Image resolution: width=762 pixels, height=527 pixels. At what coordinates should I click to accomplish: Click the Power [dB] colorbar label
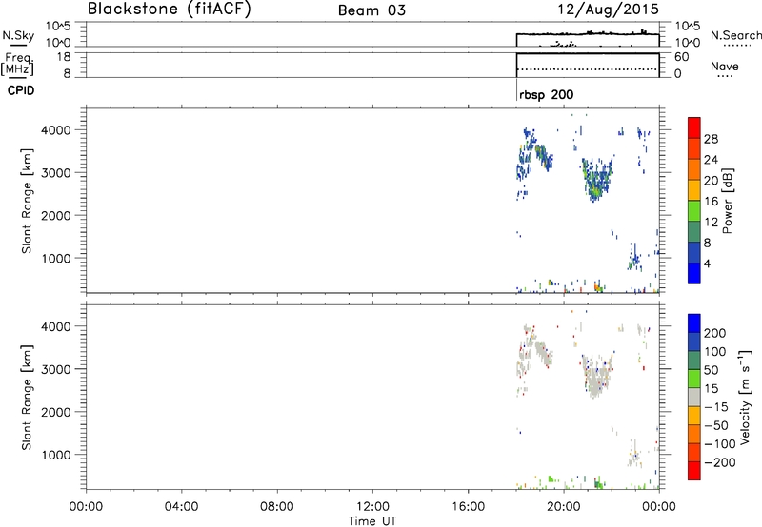click(728, 201)
